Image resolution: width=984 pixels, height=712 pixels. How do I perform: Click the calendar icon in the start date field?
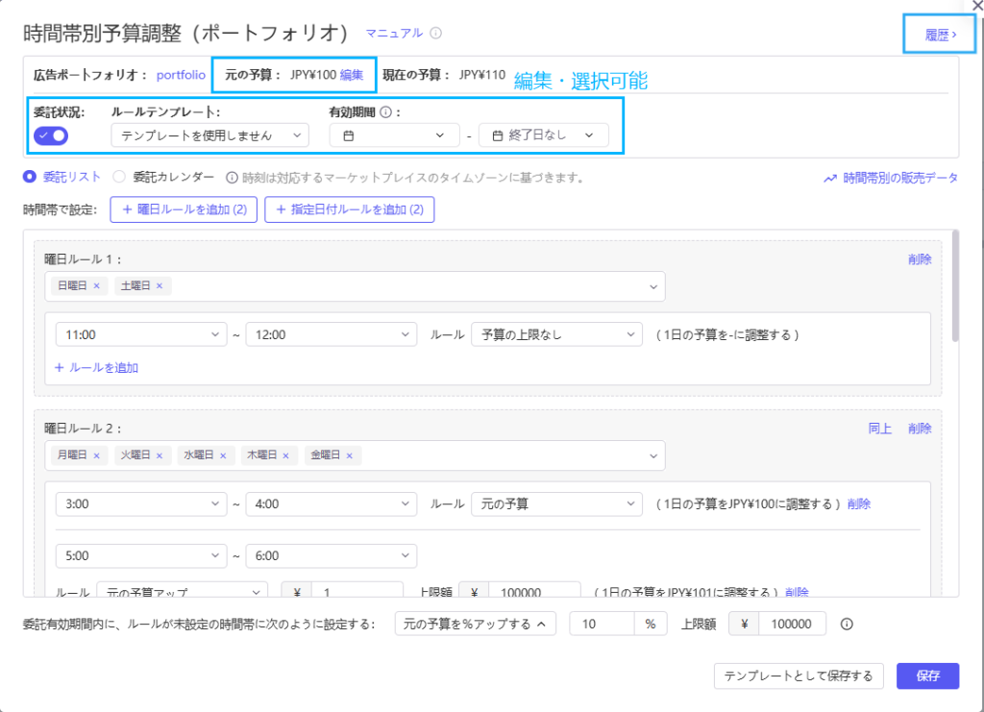click(349, 135)
